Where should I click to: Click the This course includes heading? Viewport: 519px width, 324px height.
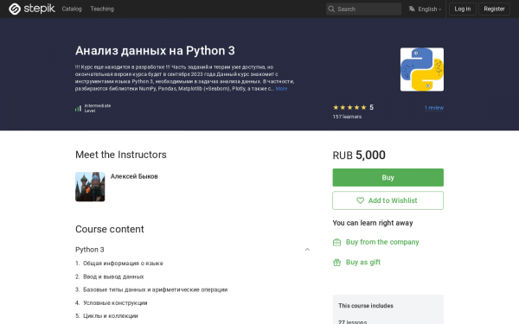[x=366, y=306]
